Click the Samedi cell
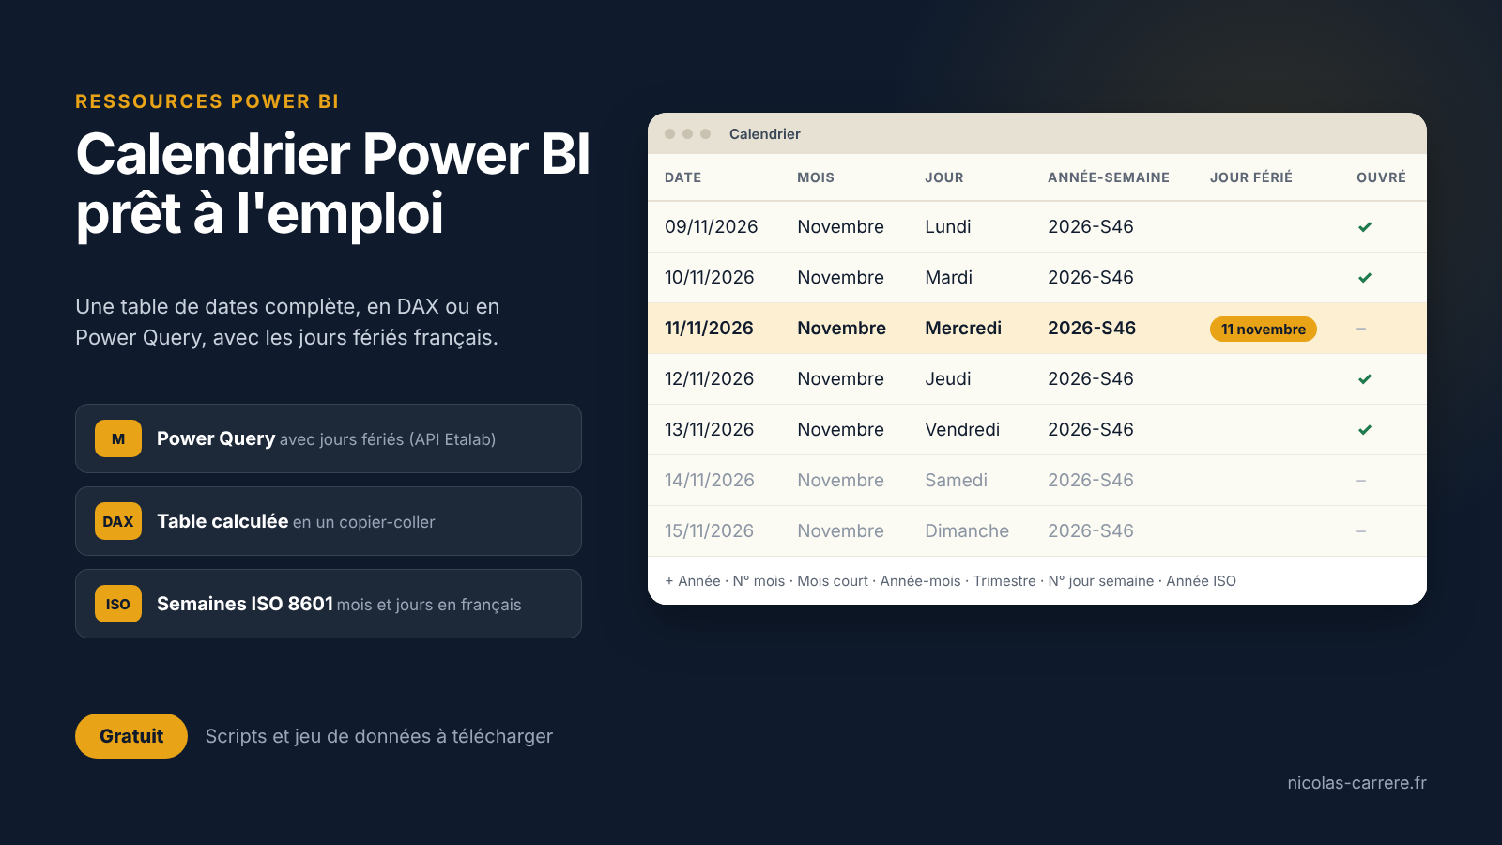The width and height of the screenshot is (1502, 845). coord(957,481)
